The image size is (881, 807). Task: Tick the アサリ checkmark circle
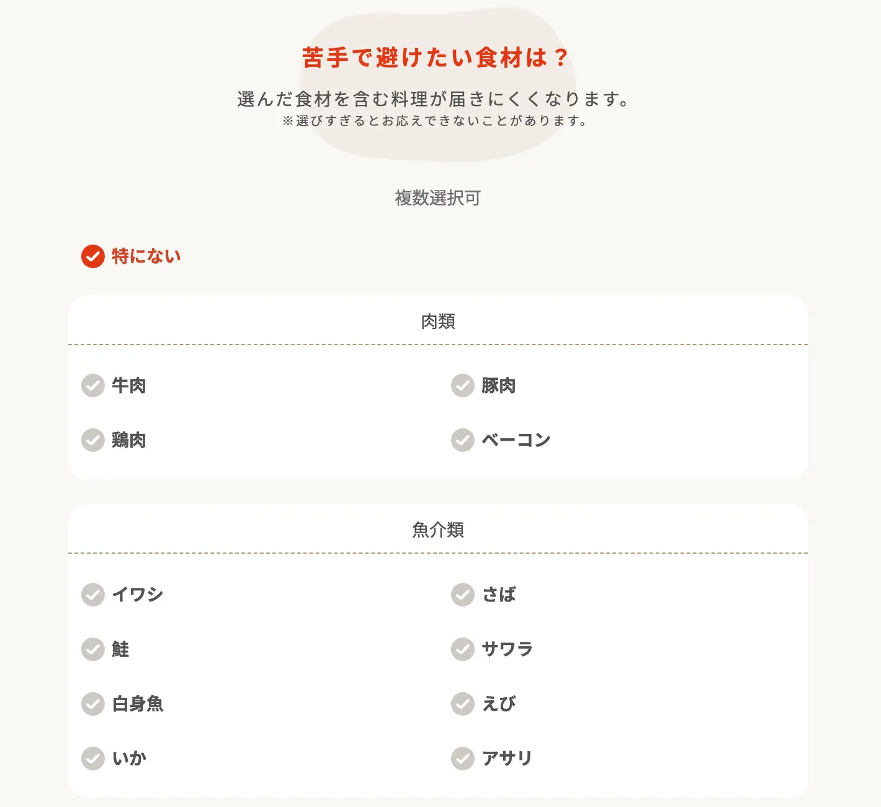pyautogui.click(x=463, y=758)
